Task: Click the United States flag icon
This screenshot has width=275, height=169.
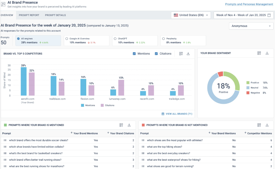Action: tap(176, 15)
